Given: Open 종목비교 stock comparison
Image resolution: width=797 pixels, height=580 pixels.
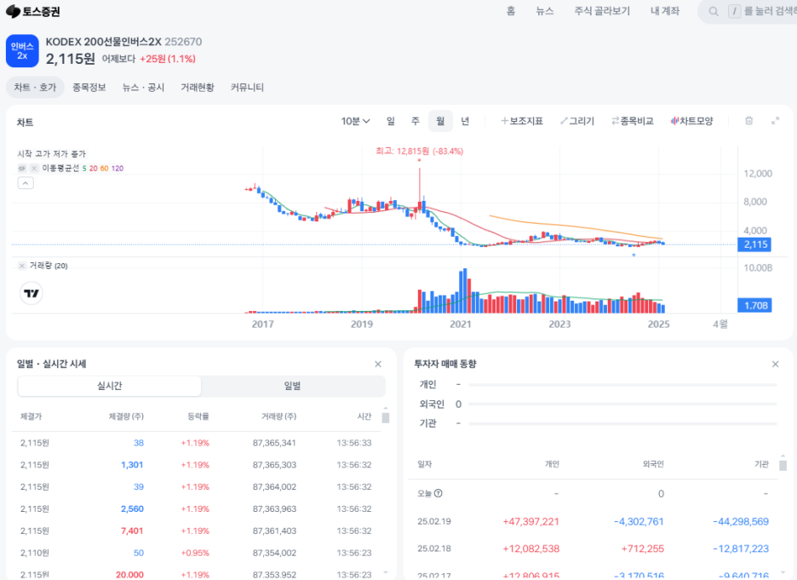Looking at the screenshot, I should (x=633, y=121).
